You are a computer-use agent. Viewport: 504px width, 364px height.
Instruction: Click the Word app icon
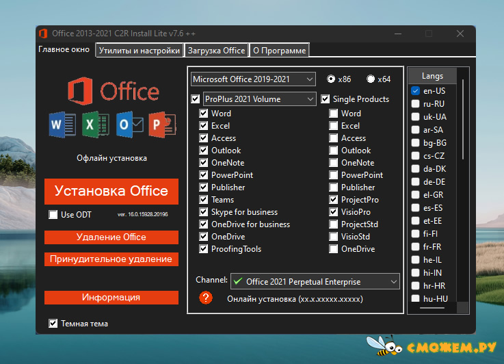62,125
